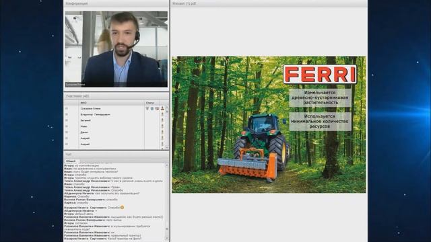
Task: Select participant Евгений in the list
Action: click(x=86, y=120)
